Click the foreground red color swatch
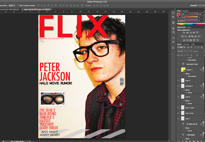 coord(178,14)
